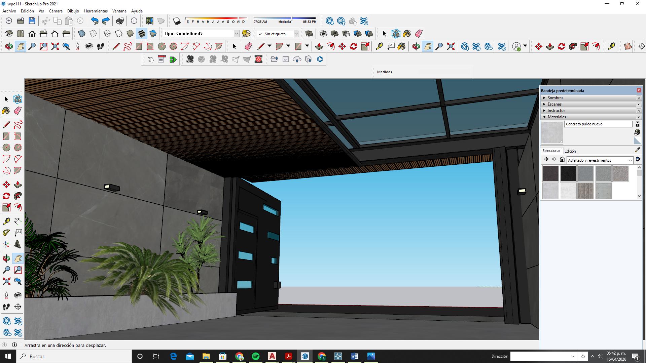
Task: Open the Tipo undefined dropdown
Action: coord(237,34)
